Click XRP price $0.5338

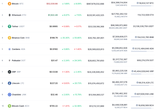53,72
